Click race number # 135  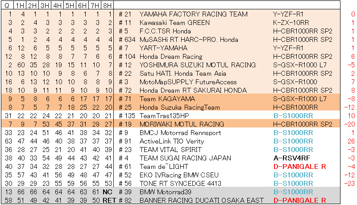tap(127, 116)
